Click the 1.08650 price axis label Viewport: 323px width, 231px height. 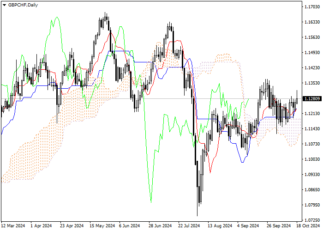[x=312, y=190]
